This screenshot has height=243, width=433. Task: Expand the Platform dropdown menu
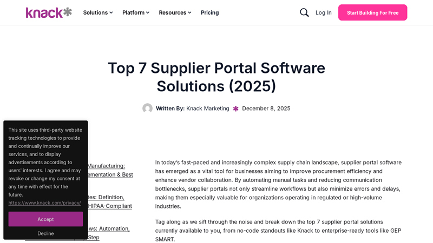[x=136, y=12]
